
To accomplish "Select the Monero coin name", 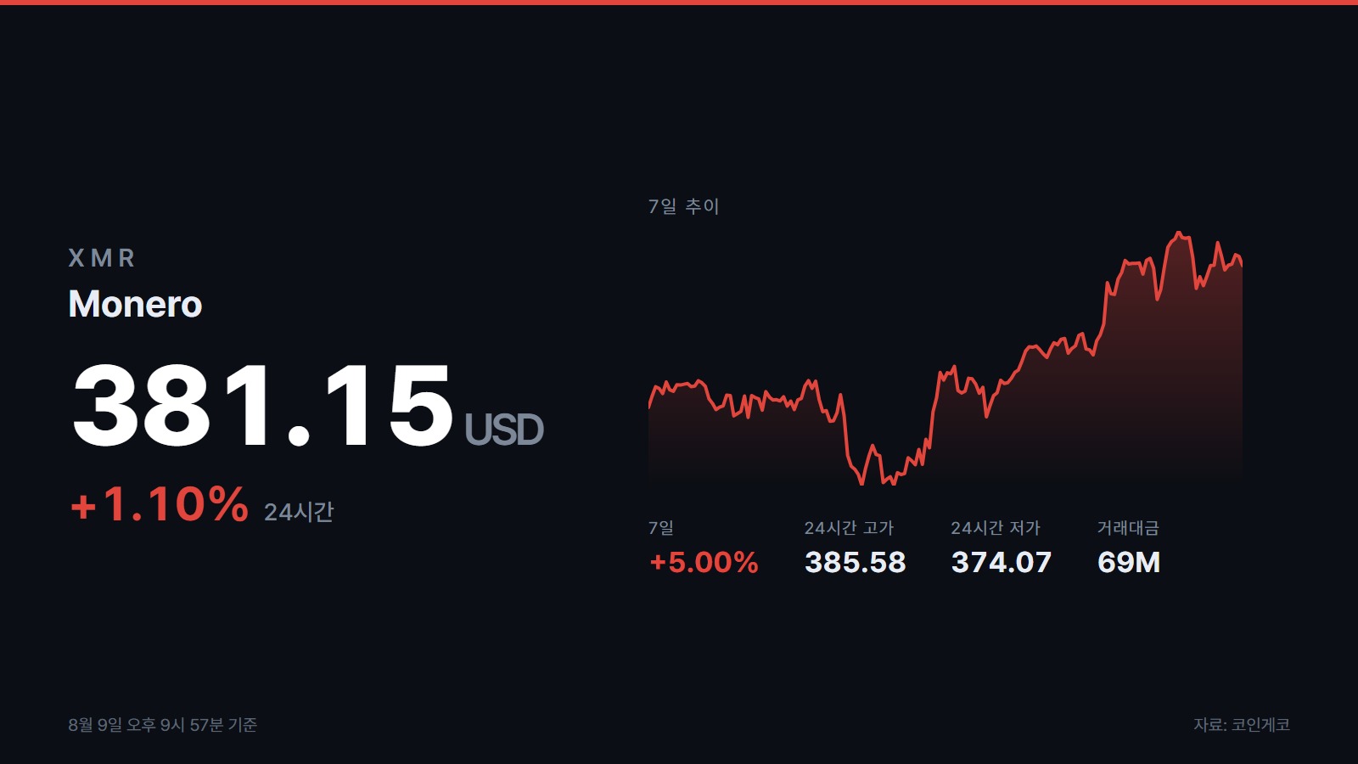I will [135, 304].
